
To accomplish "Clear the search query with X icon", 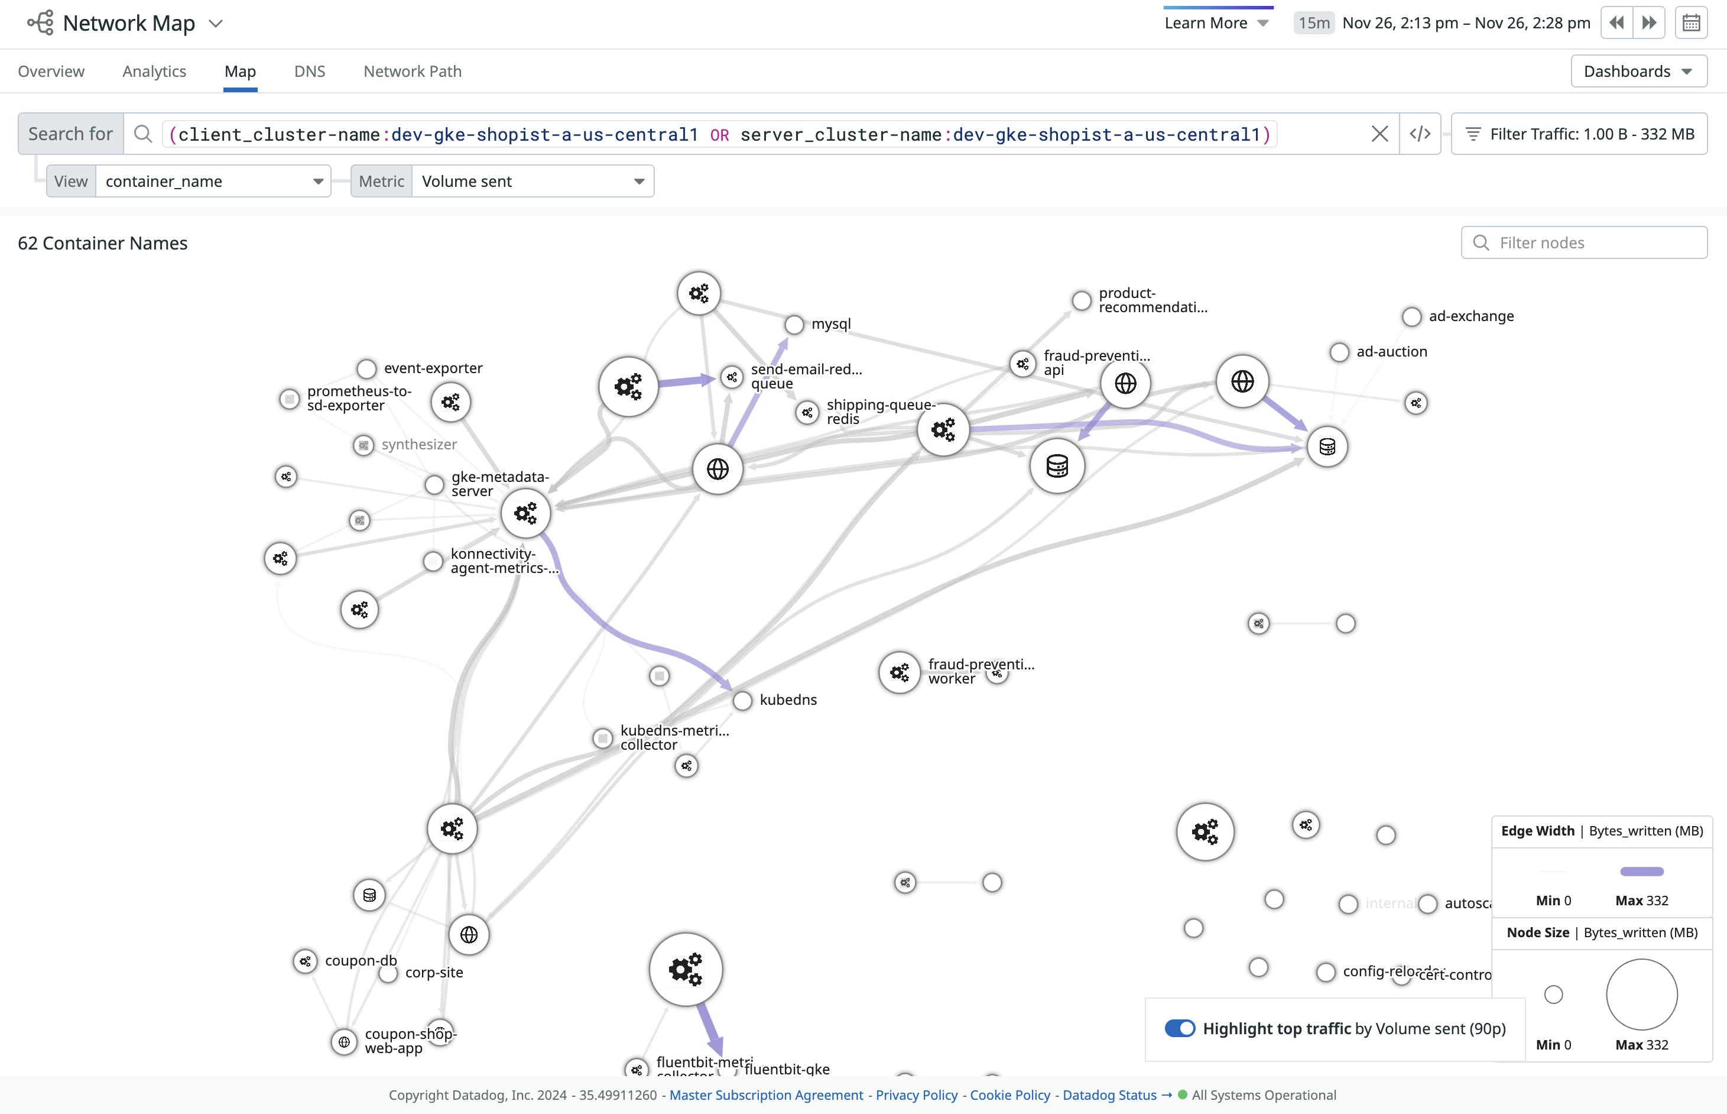I will click(1379, 134).
